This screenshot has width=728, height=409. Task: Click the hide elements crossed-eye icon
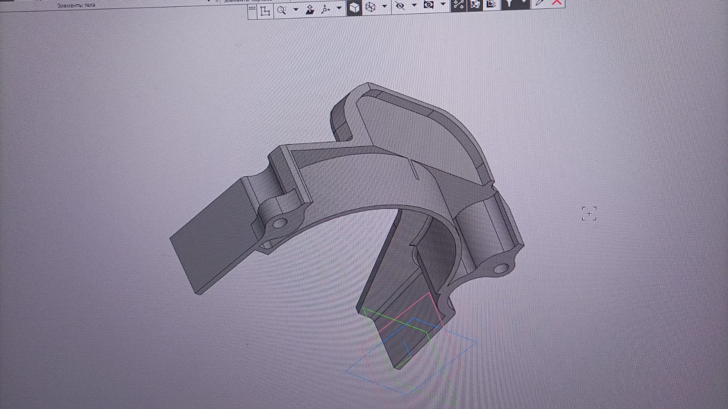[400, 6]
